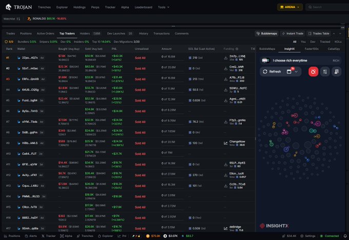Screen dimensions: 349x240
Task: Toggle the Trades Table button
Action: point(319,33)
